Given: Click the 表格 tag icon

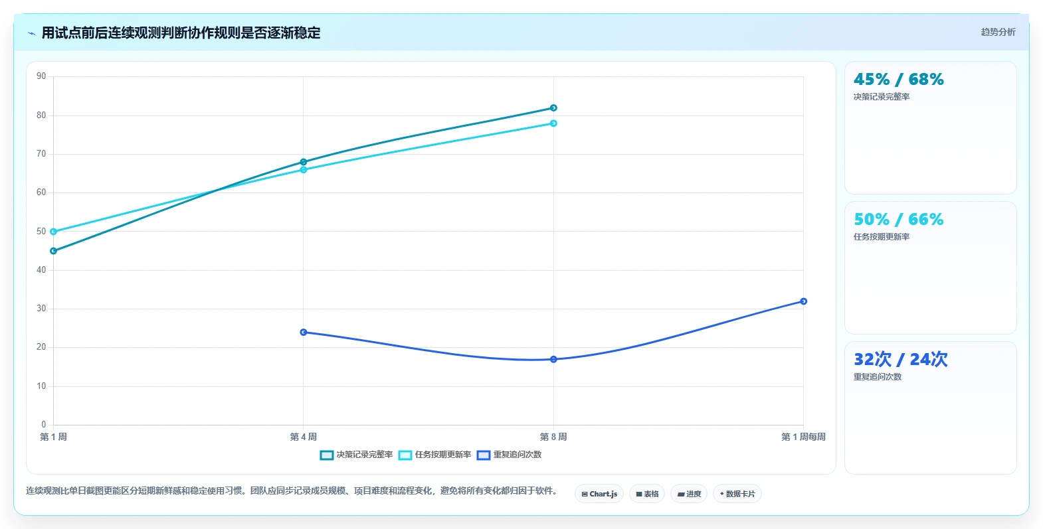Looking at the screenshot, I should [x=639, y=494].
